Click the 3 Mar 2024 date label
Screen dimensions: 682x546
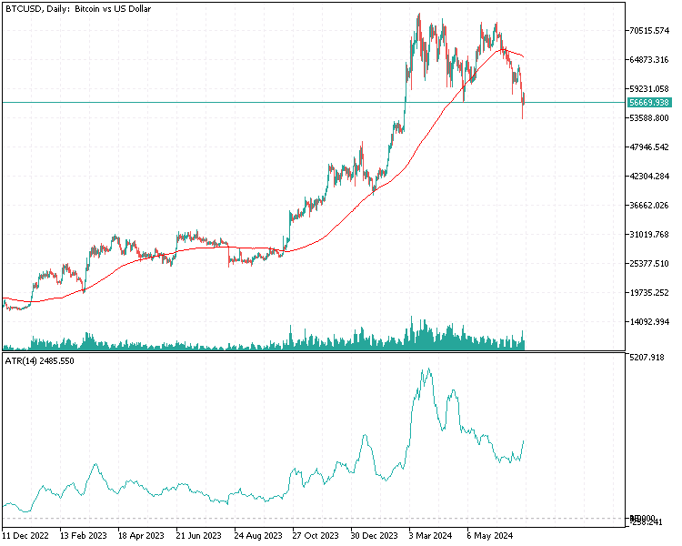431,536
